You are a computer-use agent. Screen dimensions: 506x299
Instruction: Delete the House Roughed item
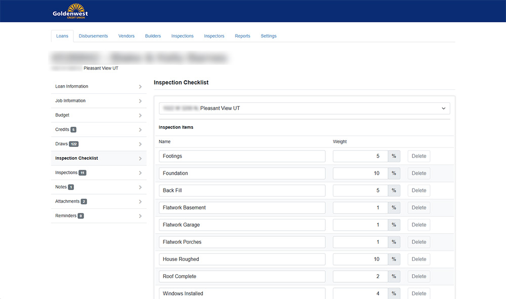pyautogui.click(x=418, y=259)
